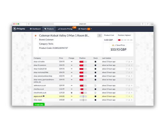166x127 pixels.
Task: Expand the Reports dropdown arrow
Action: 91,29
